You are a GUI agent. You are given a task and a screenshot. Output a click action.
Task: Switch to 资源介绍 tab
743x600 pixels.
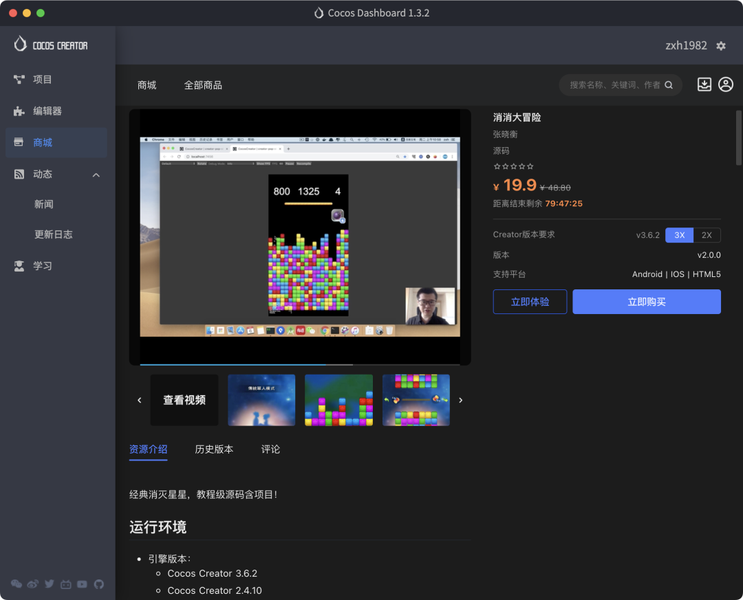click(x=149, y=449)
